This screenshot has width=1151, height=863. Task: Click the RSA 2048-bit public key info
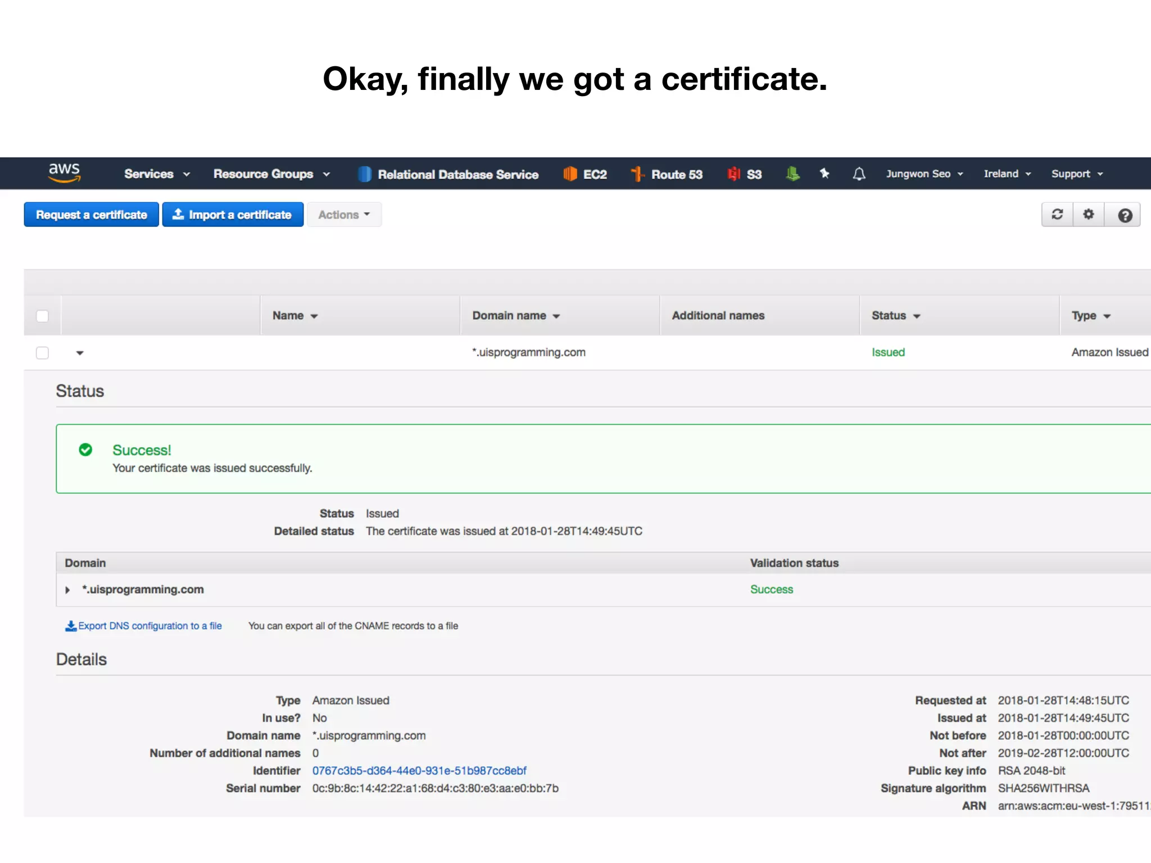[x=1031, y=771]
